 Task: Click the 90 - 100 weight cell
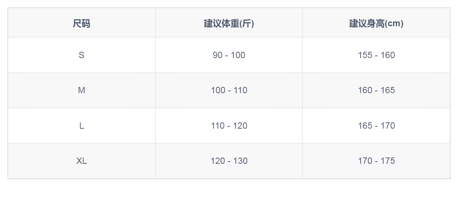point(229,55)
